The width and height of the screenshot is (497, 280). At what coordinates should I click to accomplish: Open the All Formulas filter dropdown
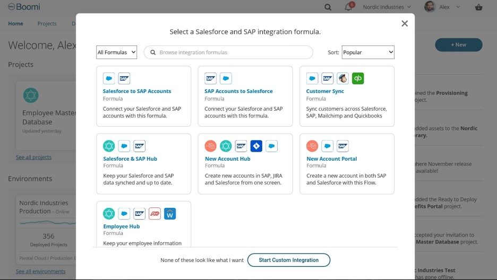click(x=117, y=52)
